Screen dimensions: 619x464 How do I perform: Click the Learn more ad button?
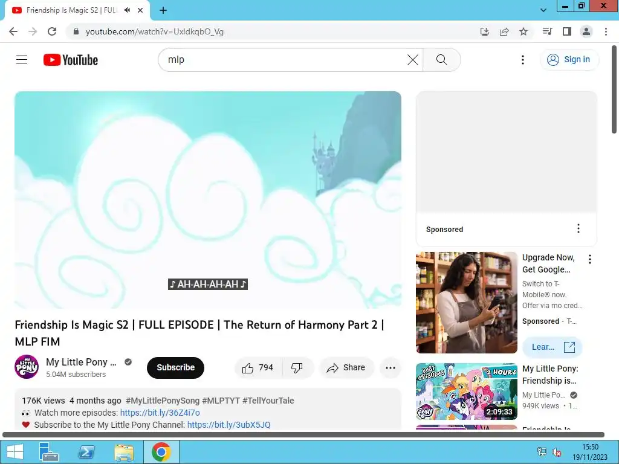(553, 347)
